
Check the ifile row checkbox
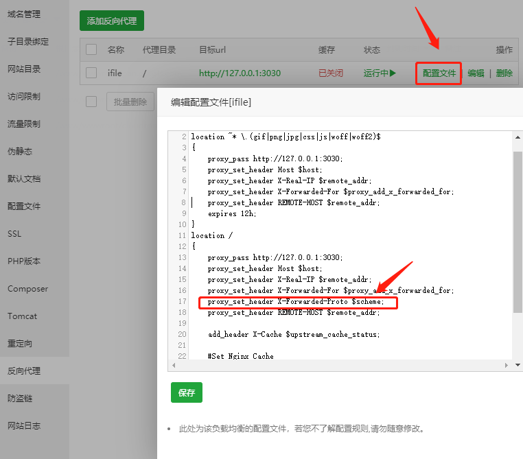[91, 73]
